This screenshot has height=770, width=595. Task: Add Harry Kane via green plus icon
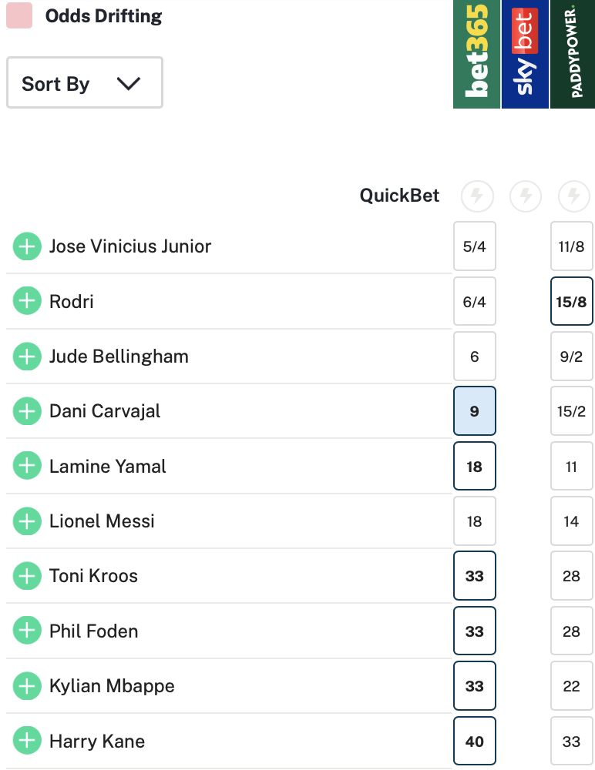[x=27, y=742]
